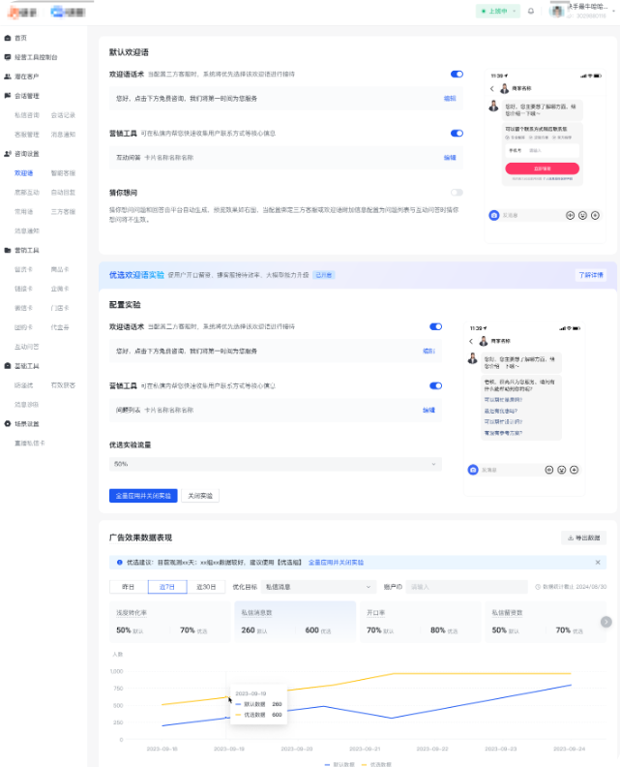620x767 pixels.
Task: Select the 近30日 date tab
Action: coord(206,587)
